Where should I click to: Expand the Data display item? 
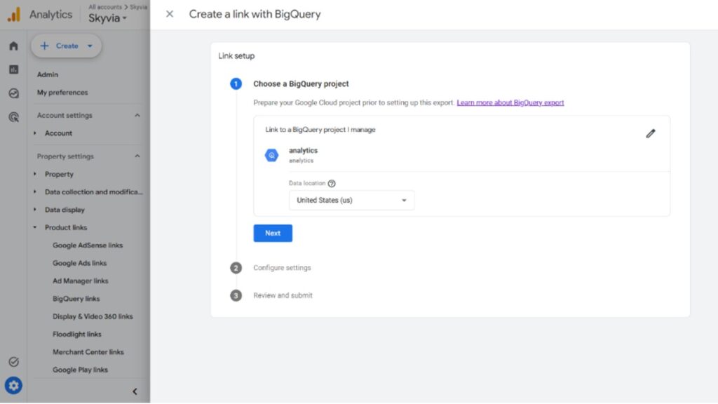coord(35,210)
